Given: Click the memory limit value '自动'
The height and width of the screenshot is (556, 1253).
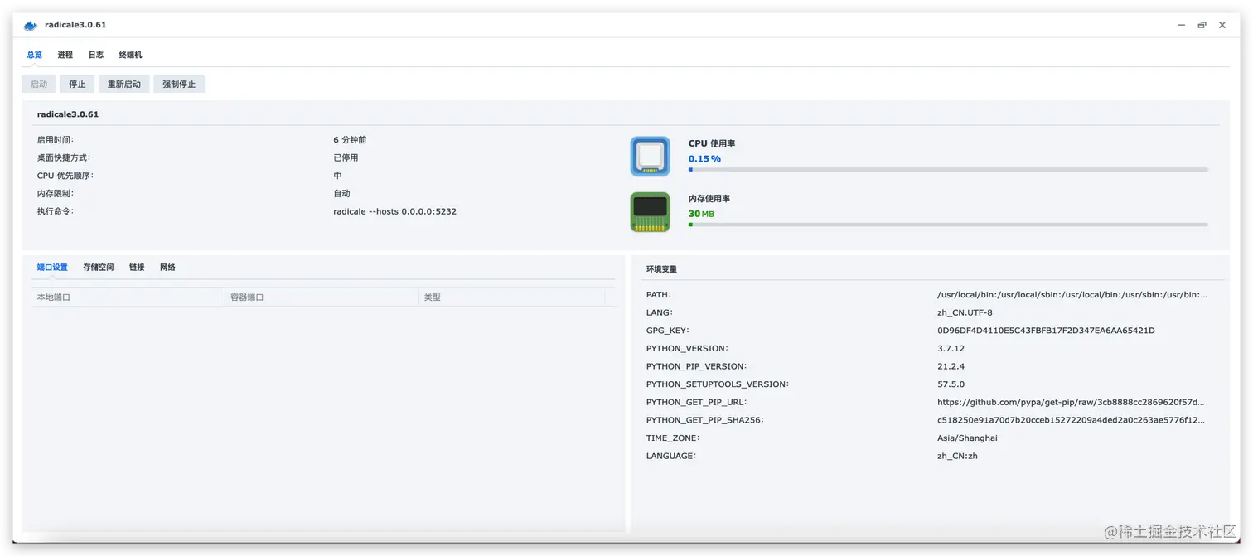Looking at the screenshot, I should click(x=341, y=193).
